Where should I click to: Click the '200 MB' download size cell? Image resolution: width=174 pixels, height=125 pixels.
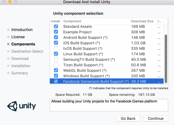point(138,76)
